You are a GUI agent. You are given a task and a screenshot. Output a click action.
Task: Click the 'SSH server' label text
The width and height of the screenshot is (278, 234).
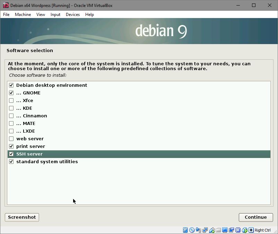(x=29, y=154)
